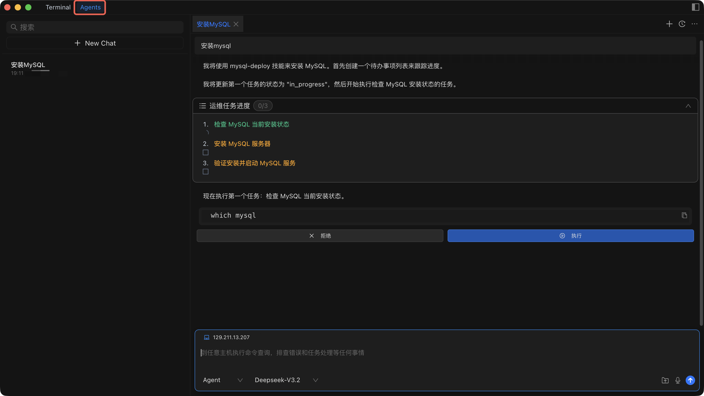Click the new tab plus icon
704x396 pixels.
tap(669, 24)
